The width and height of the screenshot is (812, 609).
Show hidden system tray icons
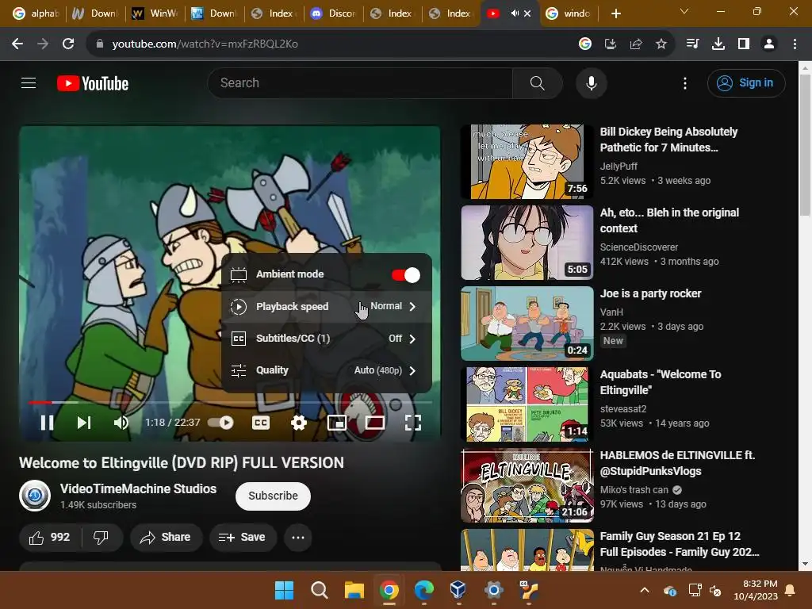(644, 590)
